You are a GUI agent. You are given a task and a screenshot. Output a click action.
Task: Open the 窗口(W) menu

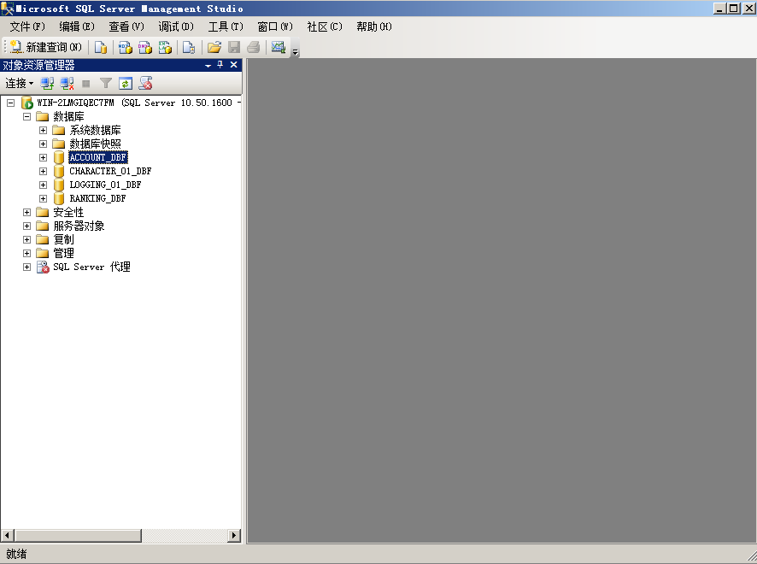(275, 26)
